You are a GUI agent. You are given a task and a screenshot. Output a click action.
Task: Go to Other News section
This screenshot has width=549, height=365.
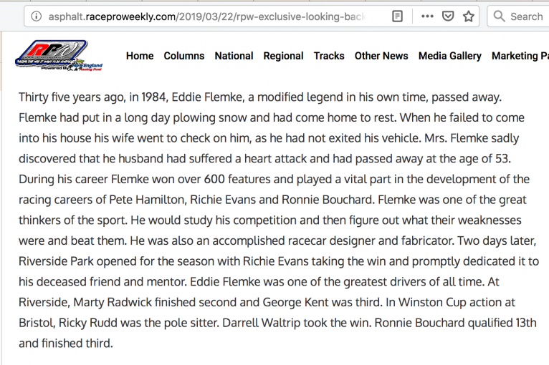381,56
